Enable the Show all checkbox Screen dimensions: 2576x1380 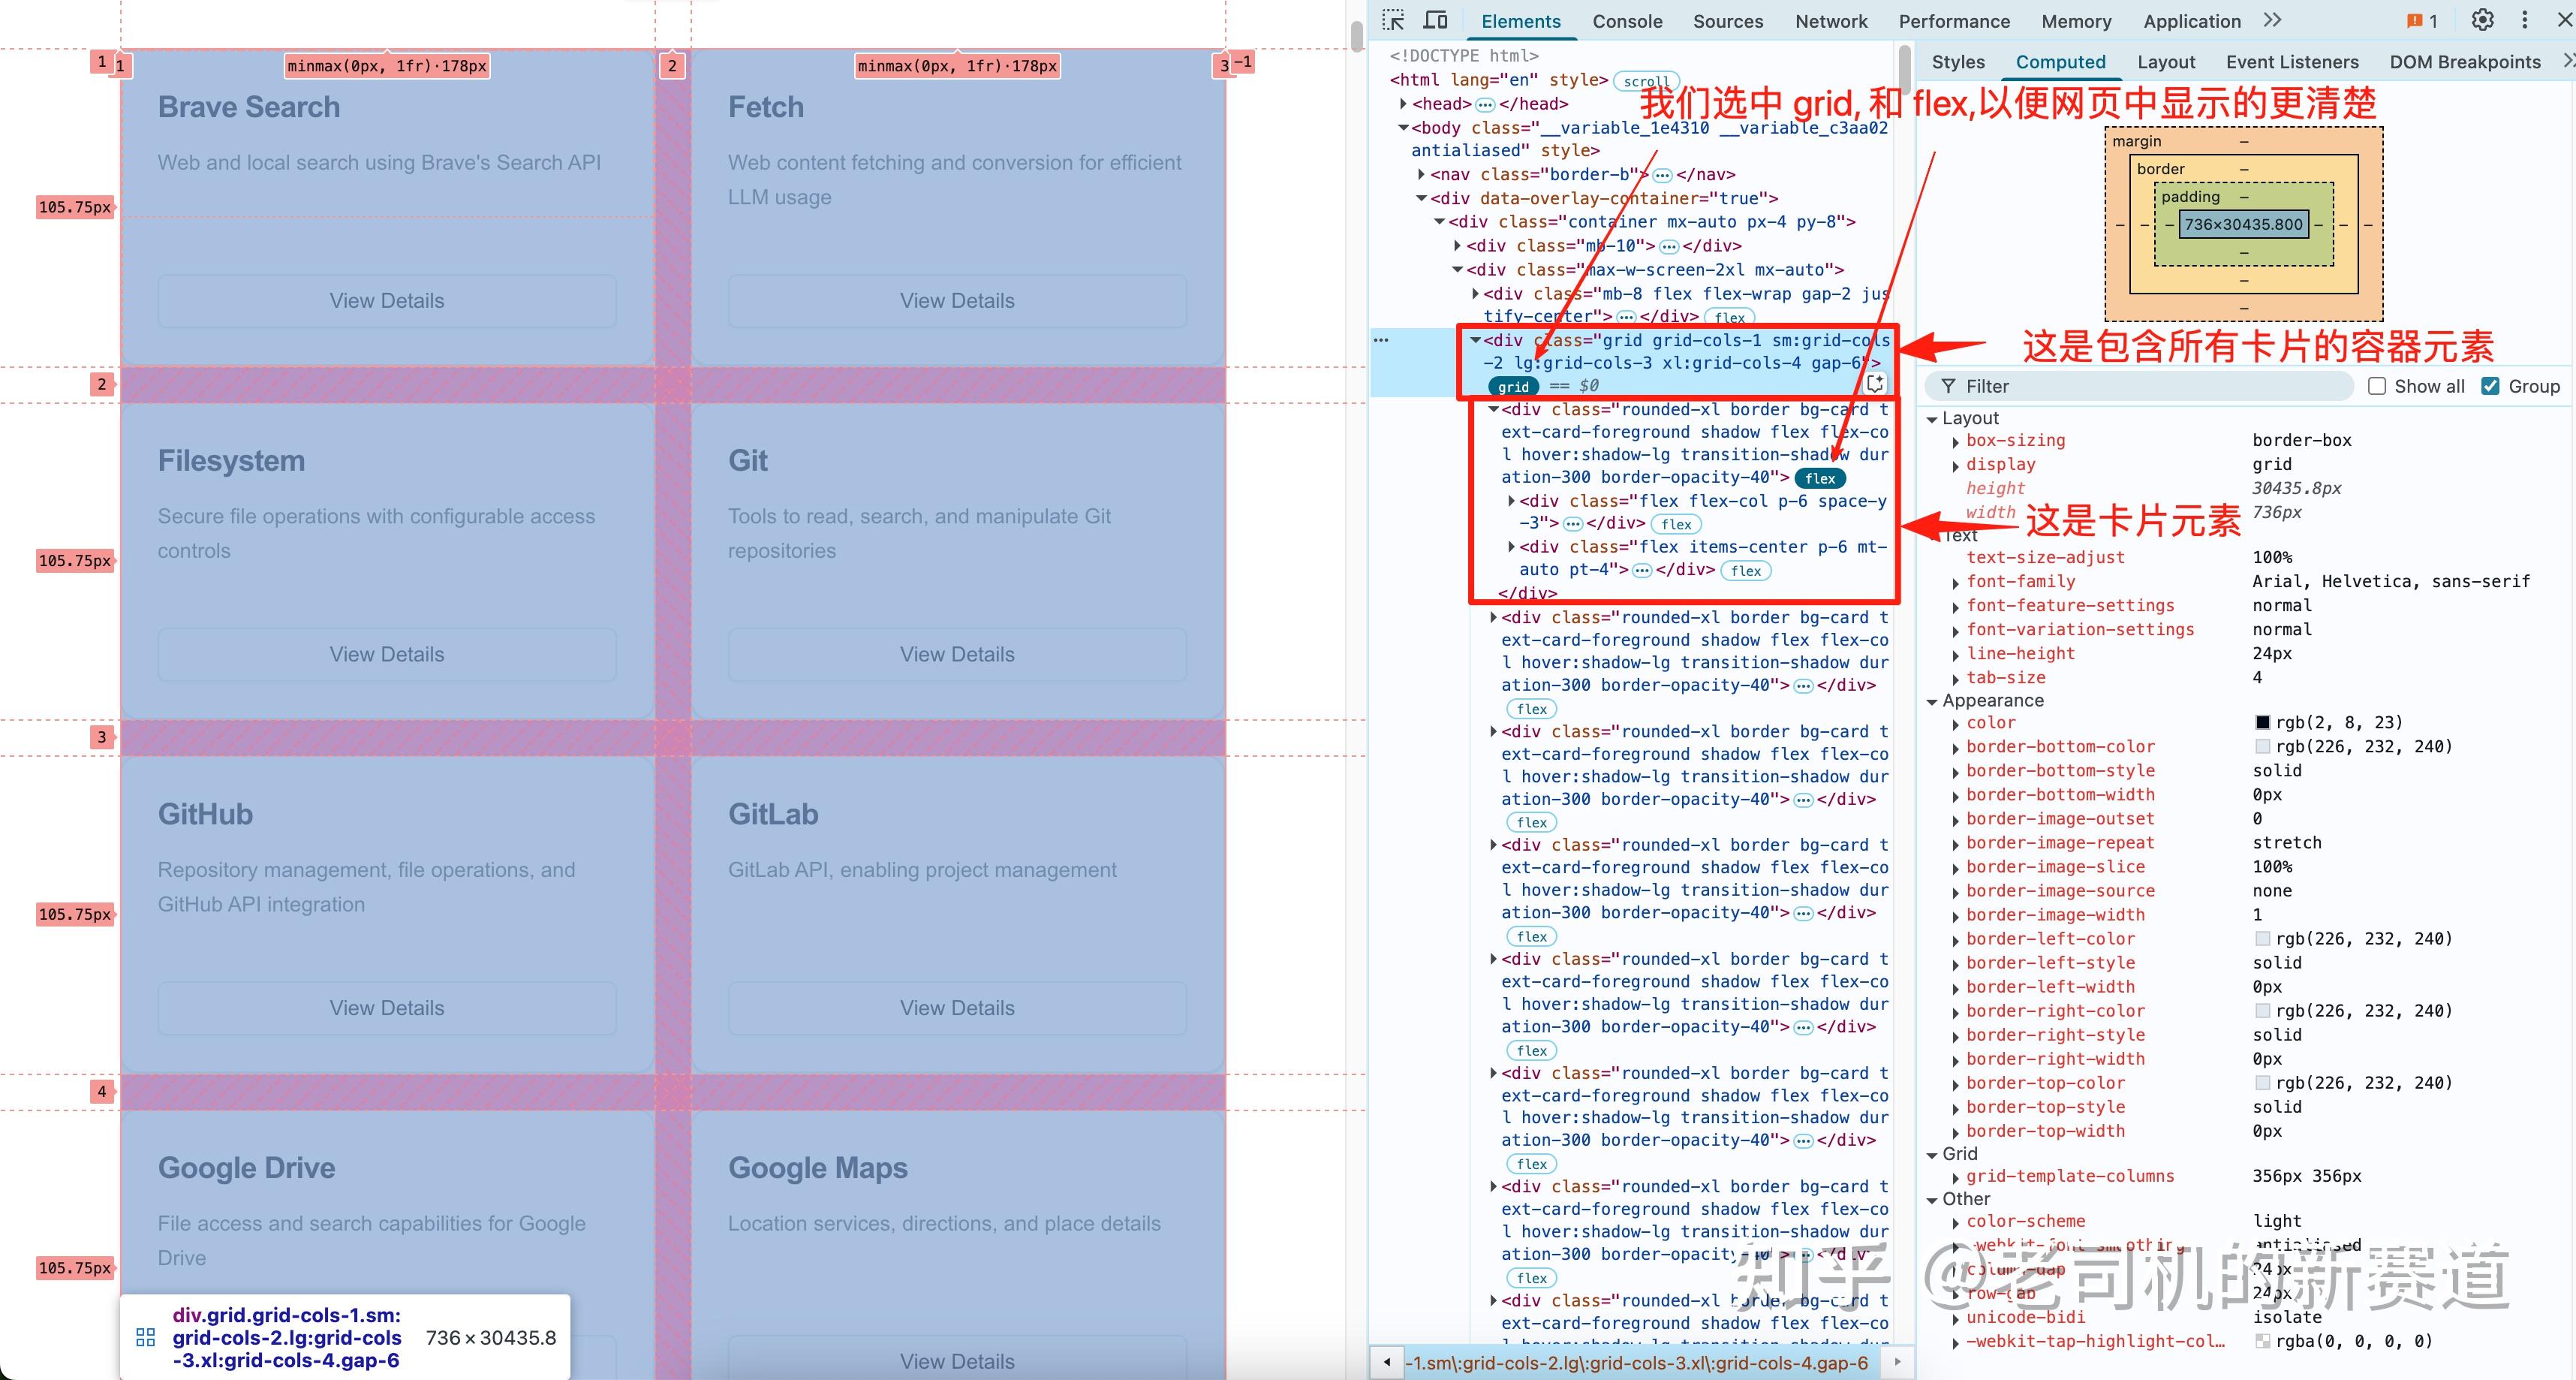point(2377,386)
